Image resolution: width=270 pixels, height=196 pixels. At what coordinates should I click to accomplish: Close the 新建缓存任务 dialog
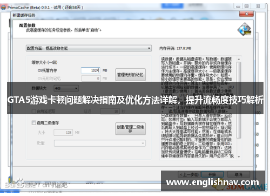pos(246,14)
